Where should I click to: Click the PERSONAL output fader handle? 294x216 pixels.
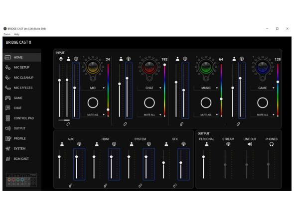pyautogui.click(x=203, y=157)
